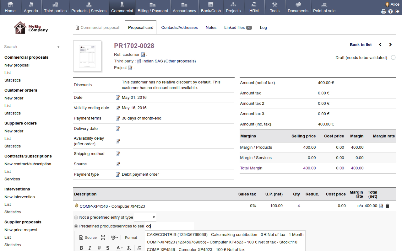Viewport: 402px width, 251px height.
Task: Open the Format dropdown in editor
Action: [x=131, y=238]
